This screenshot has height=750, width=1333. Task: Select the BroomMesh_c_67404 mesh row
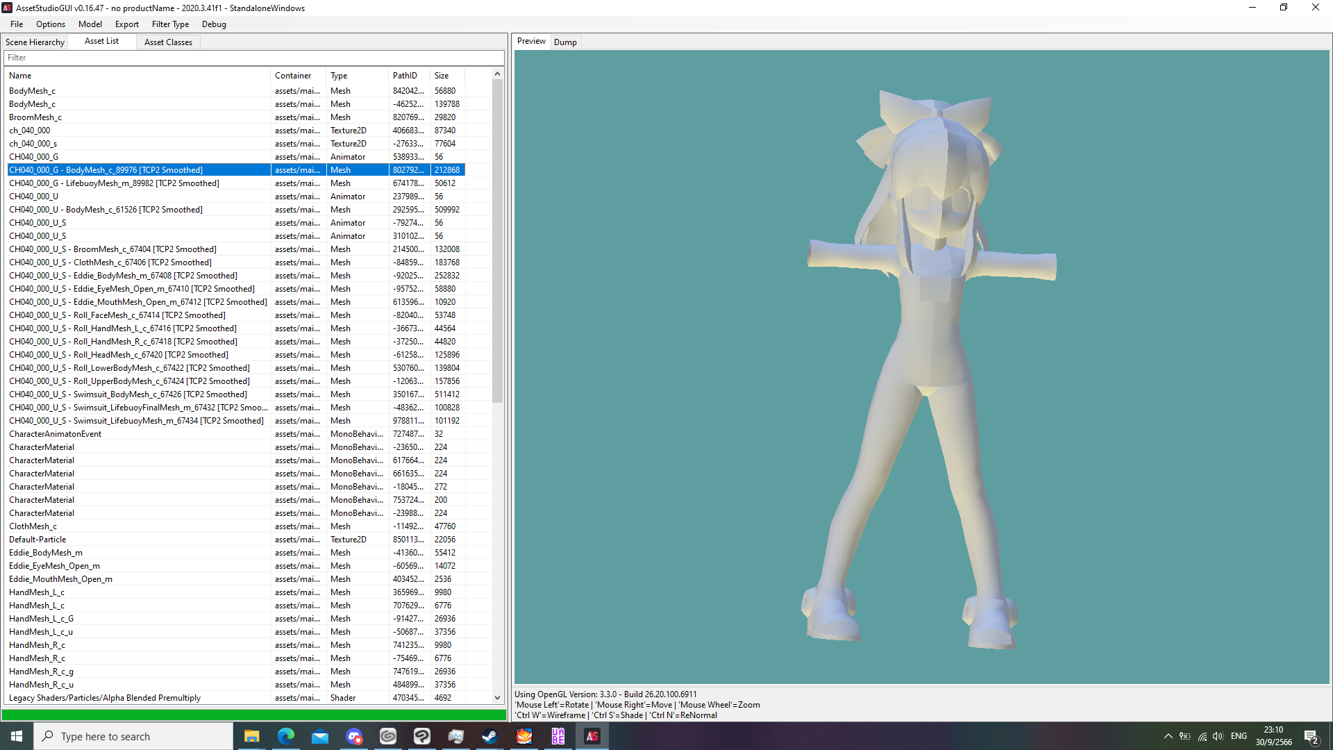coord(236,249)
